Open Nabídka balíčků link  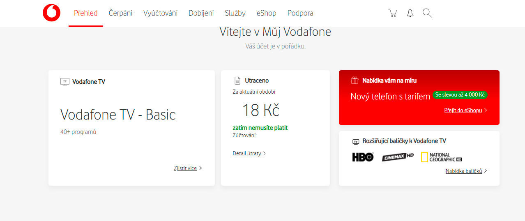tap(464, 171)
